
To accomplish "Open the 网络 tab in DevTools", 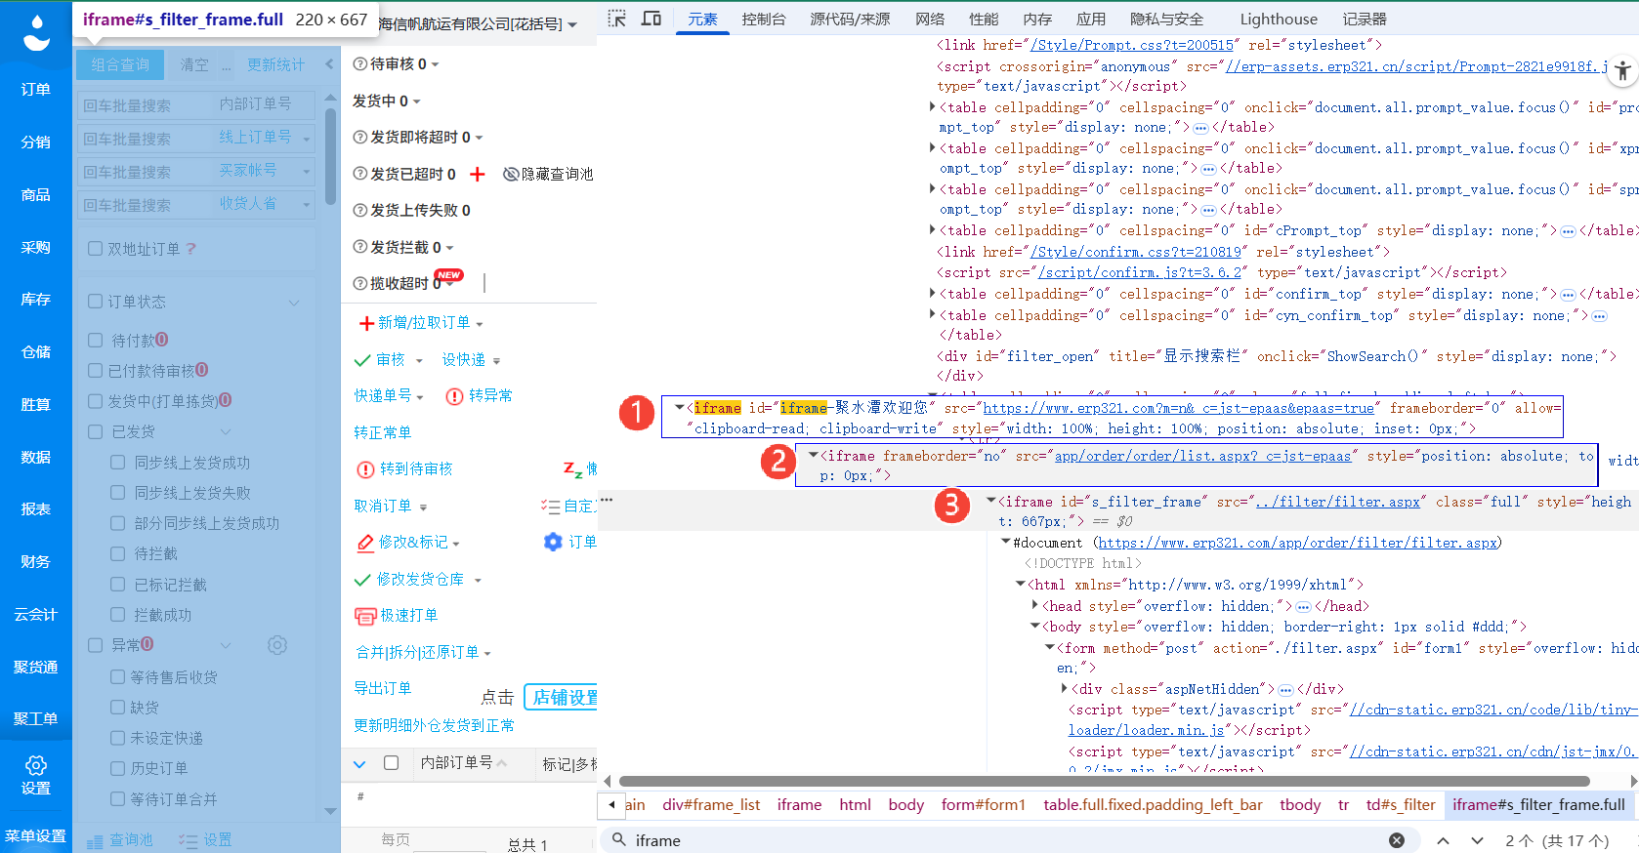I will coord(930,19).
